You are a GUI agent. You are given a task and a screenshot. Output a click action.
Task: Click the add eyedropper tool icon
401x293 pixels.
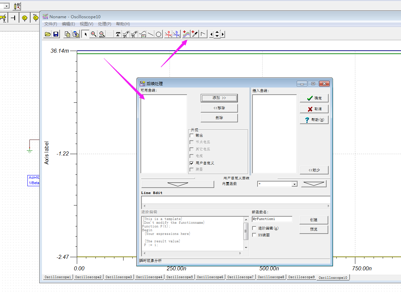(x=195, y=34)
